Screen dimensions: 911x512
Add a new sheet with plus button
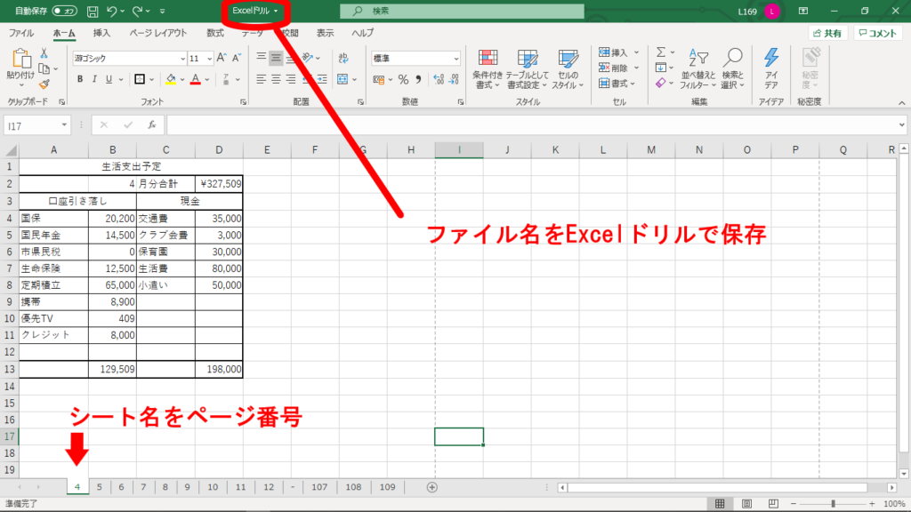coord(432,487)
